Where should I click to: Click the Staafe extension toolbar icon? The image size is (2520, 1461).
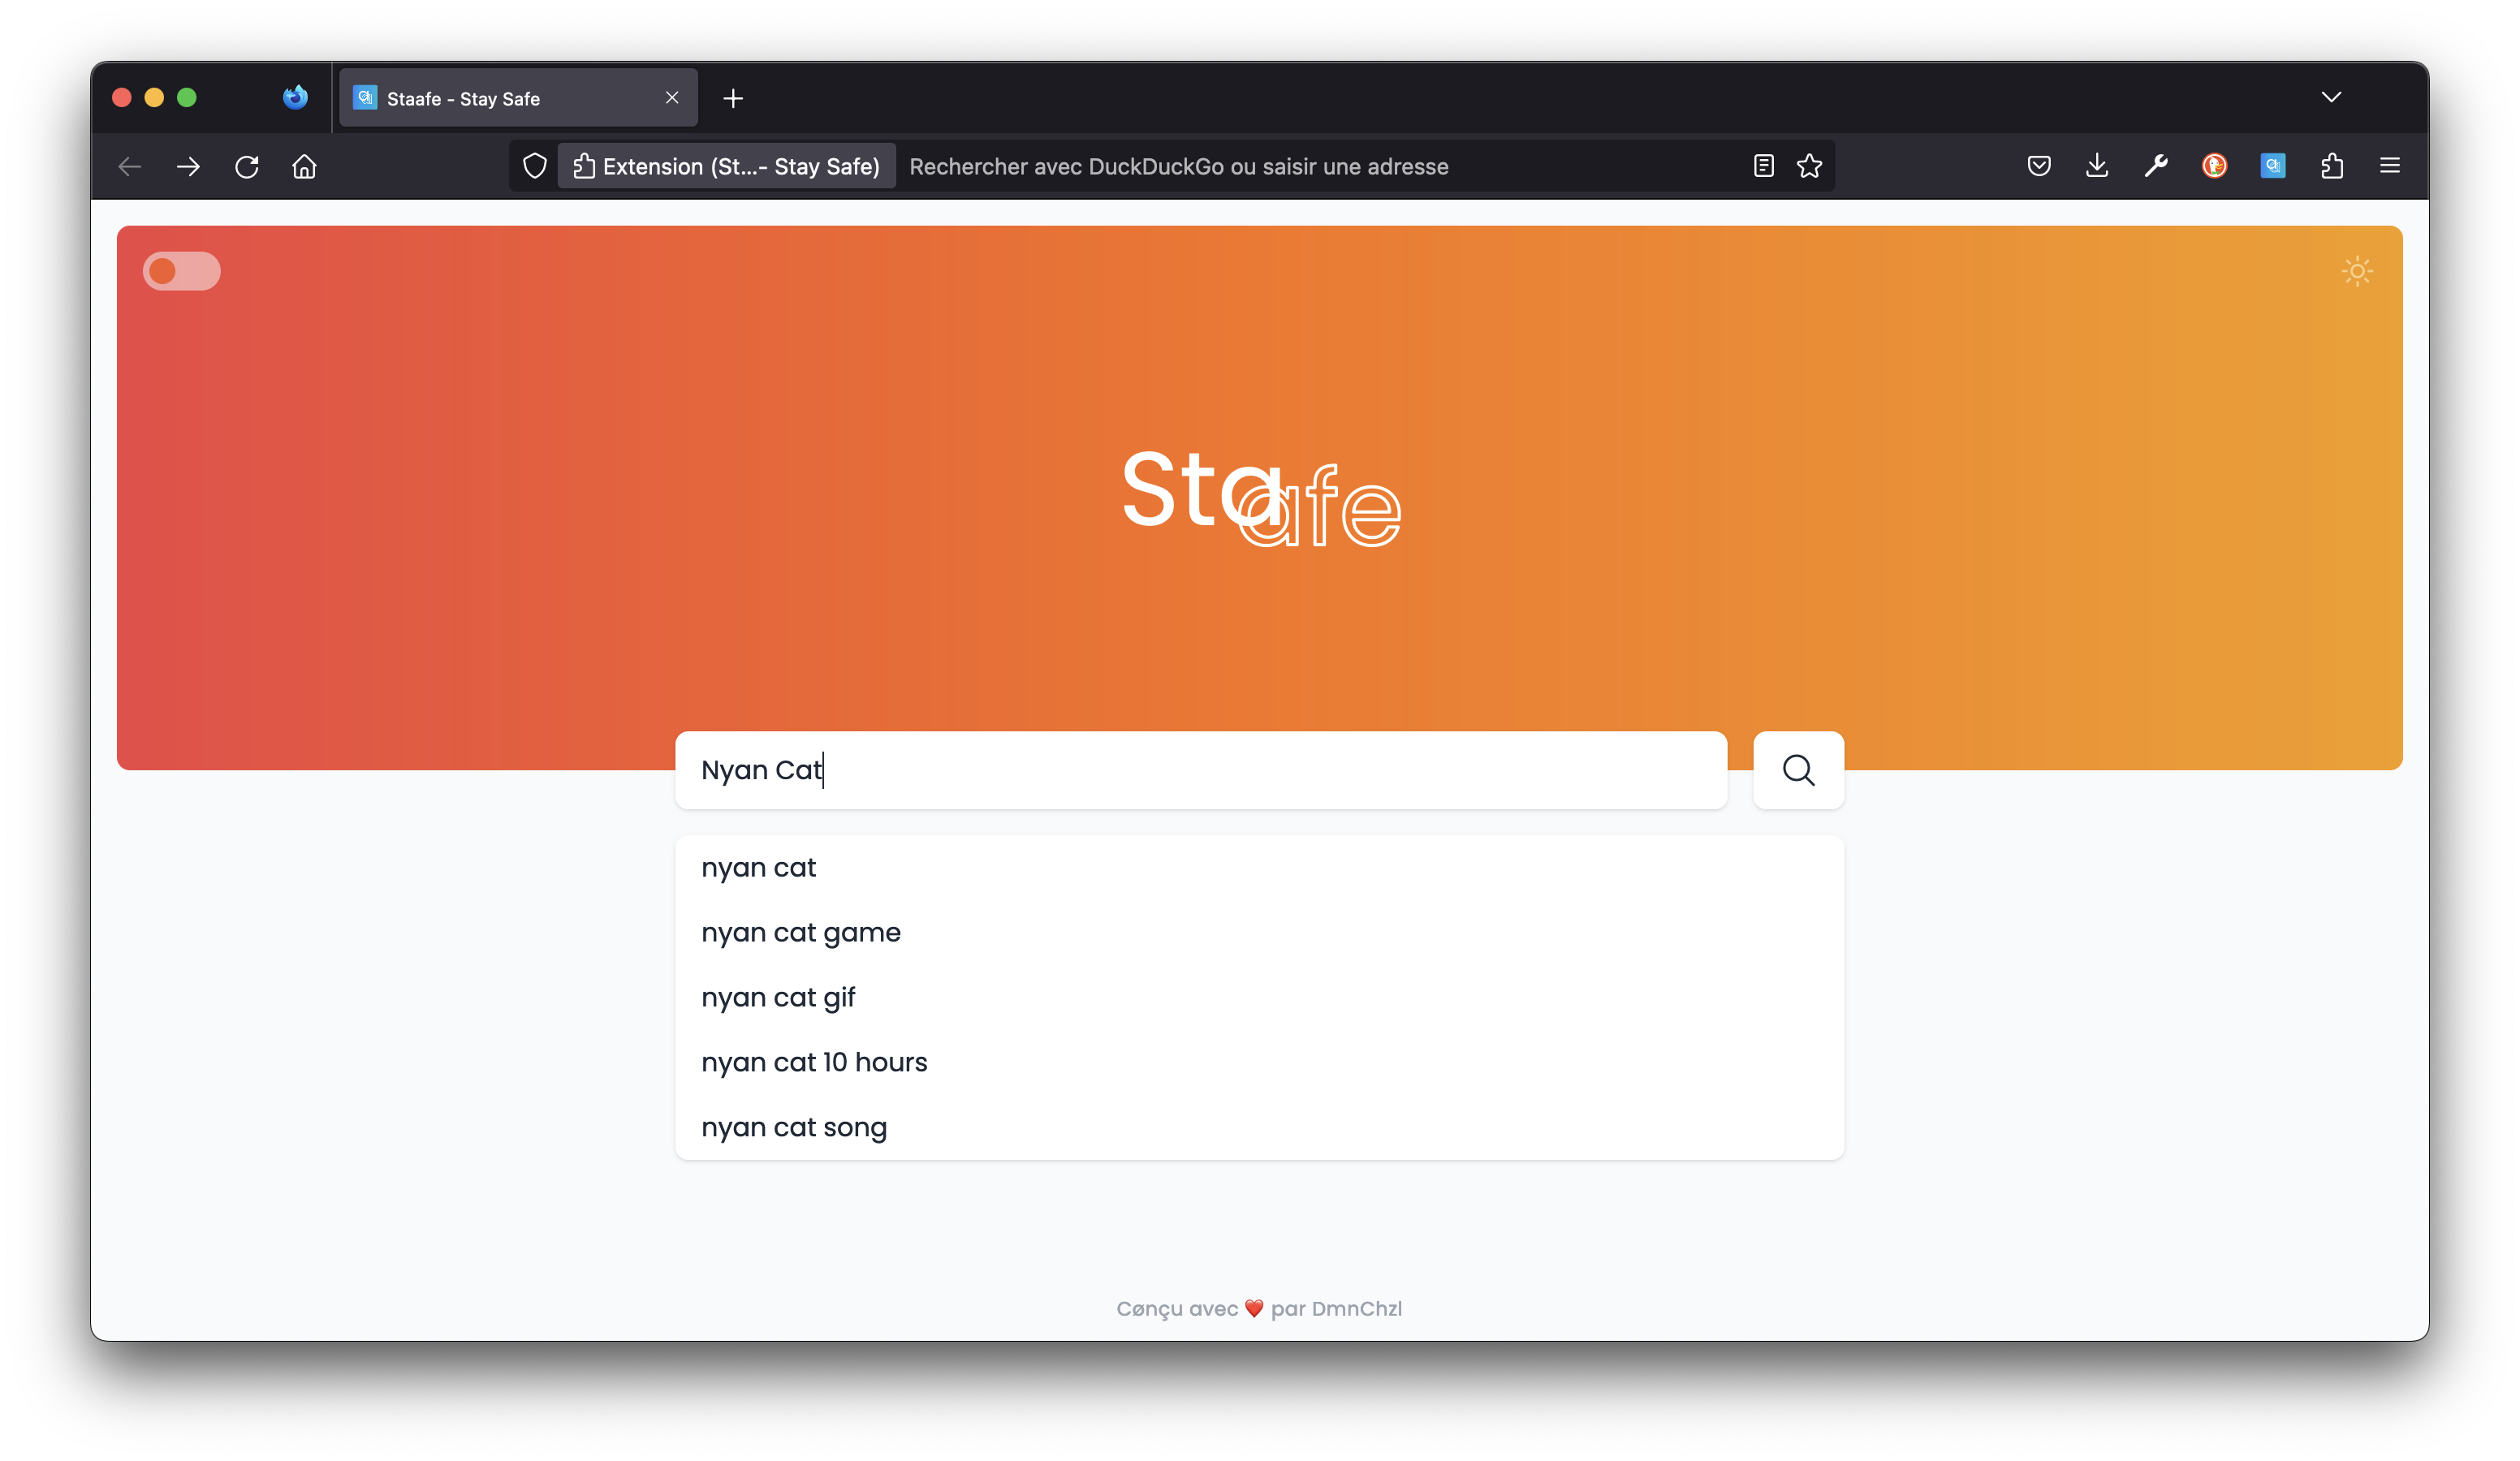point(2272,166)
